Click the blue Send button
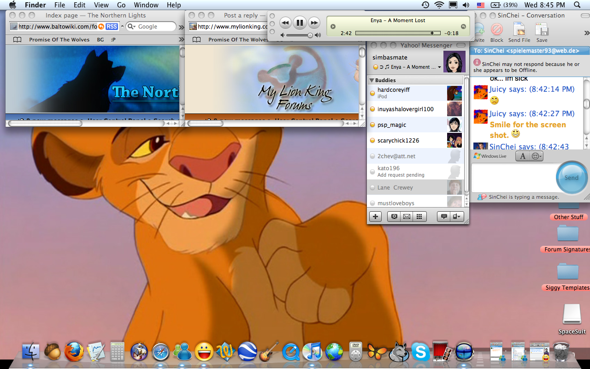The image size is (590, 369). point(571,178)
